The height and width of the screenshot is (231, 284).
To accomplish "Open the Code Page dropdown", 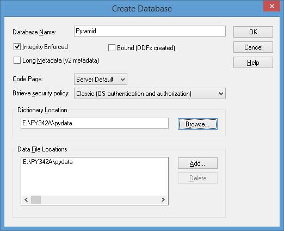I will (x=101, y=80).
